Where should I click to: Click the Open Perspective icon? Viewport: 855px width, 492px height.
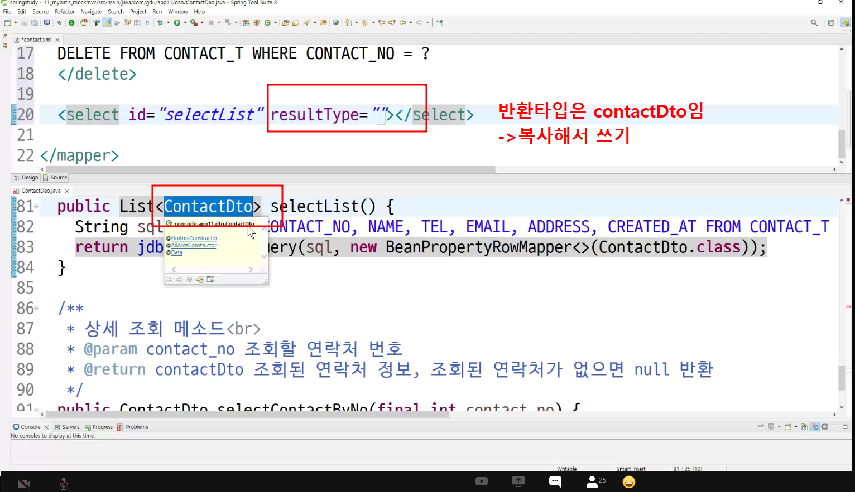pos(831,23)
